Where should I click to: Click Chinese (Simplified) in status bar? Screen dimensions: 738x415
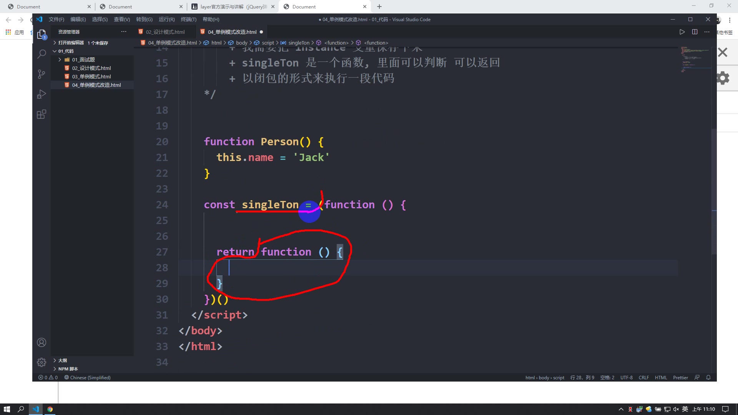coord(87,377)
